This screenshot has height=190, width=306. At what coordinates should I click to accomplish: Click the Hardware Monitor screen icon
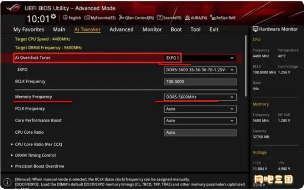(x=255, y=29)
